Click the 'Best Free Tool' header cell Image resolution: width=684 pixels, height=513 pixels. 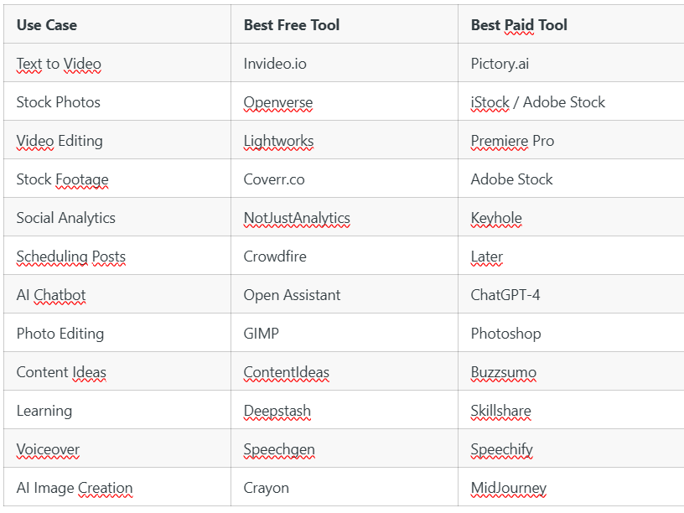345,24
